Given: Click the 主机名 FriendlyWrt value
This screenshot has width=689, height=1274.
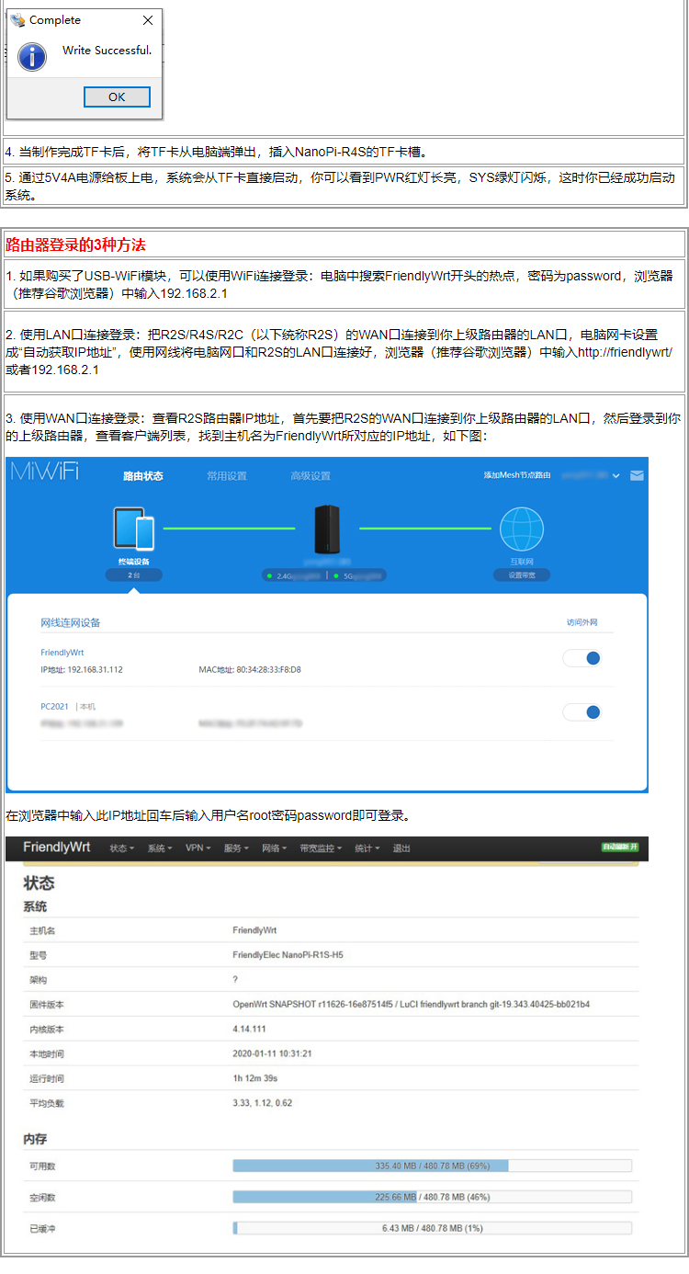Looking at the screenshot, I should pos(254,930).
